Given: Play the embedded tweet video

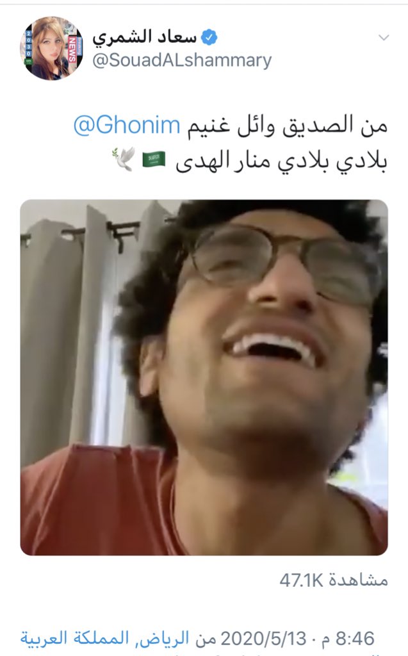Looking at the screenshot, I should coord(204,377).
